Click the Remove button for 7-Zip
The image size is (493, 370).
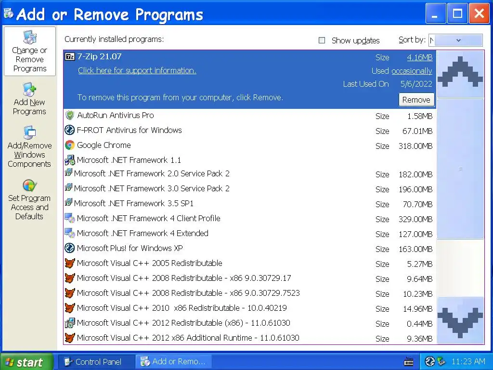[416, 100]
